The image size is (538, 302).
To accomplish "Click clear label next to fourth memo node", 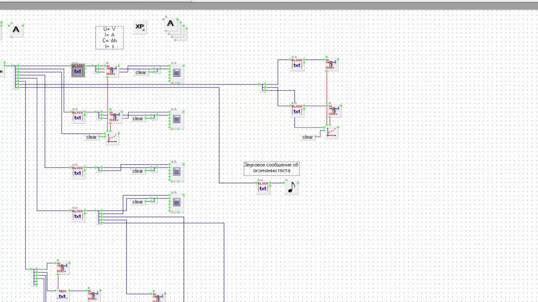I will click(137, 202).
